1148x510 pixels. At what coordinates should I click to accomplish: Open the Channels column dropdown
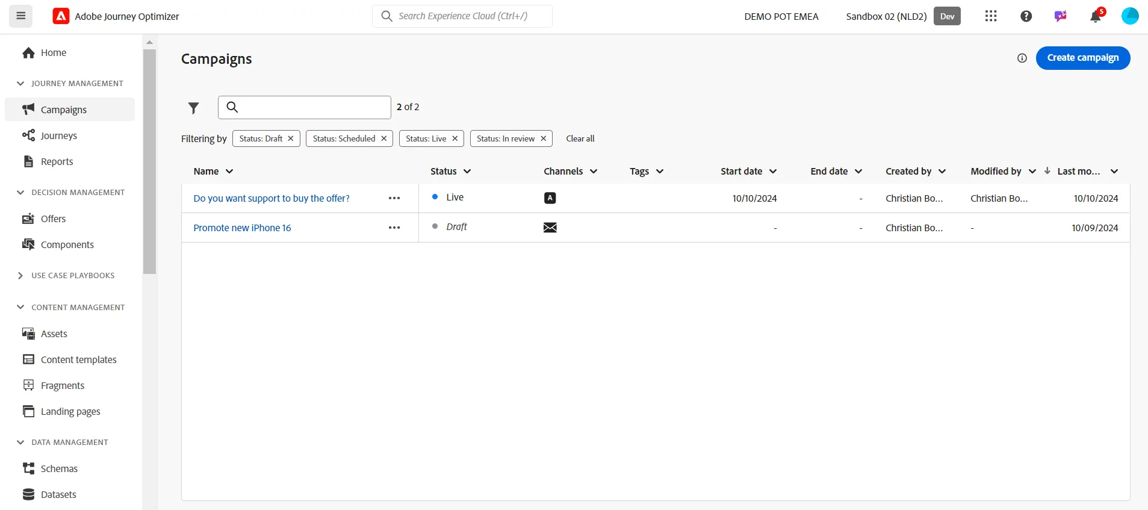[x=594, y=172]
